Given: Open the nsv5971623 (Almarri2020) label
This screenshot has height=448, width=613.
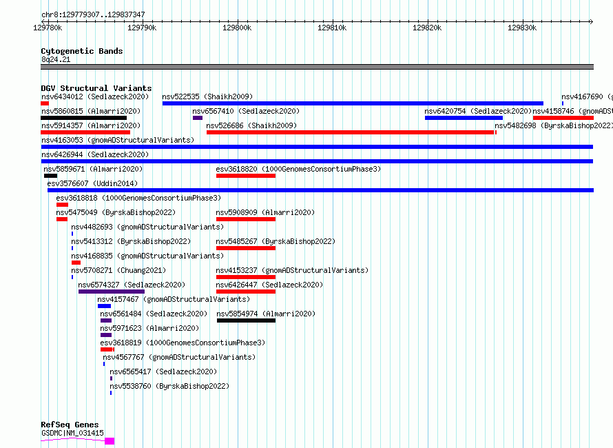Looking at the screenshot, I should click(149, 328).
